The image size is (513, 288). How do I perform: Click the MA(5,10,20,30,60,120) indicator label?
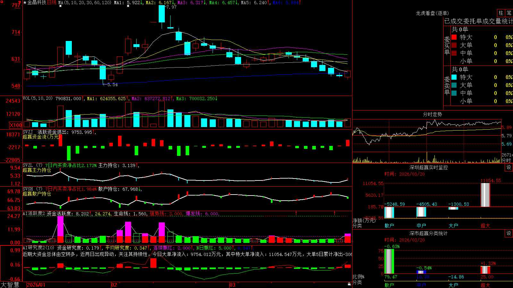click(85, 3)
